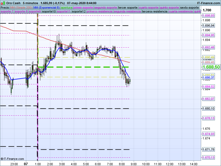221x166 pixels.
Task: Click the 1.671,78 level price tag
Action: pyautogui.click(x=209, y=150)
